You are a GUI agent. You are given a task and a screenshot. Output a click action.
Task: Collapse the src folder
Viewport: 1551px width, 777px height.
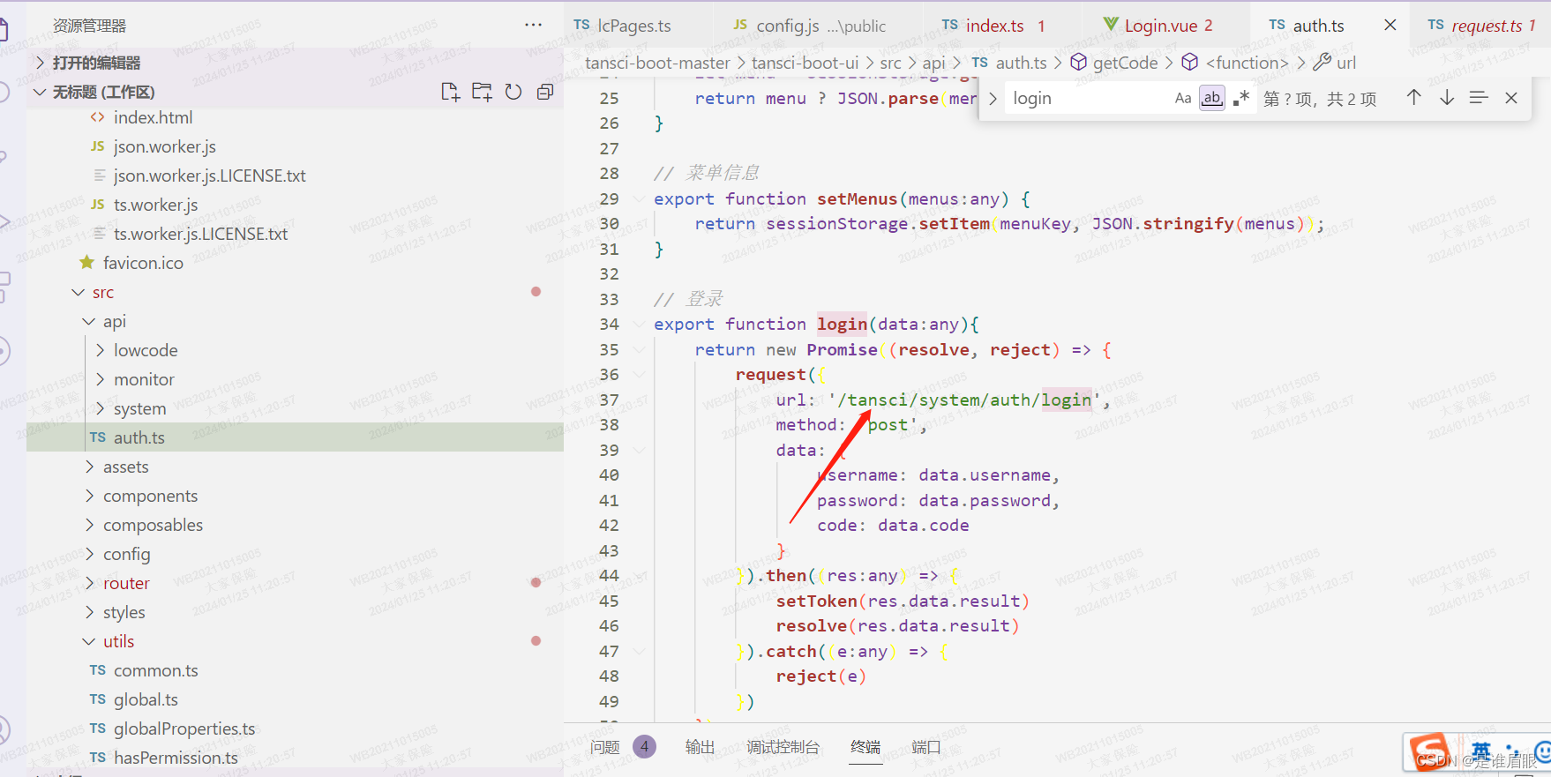103,292
